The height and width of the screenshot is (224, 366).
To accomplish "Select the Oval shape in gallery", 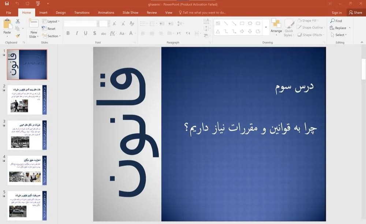I will [250, 23].
